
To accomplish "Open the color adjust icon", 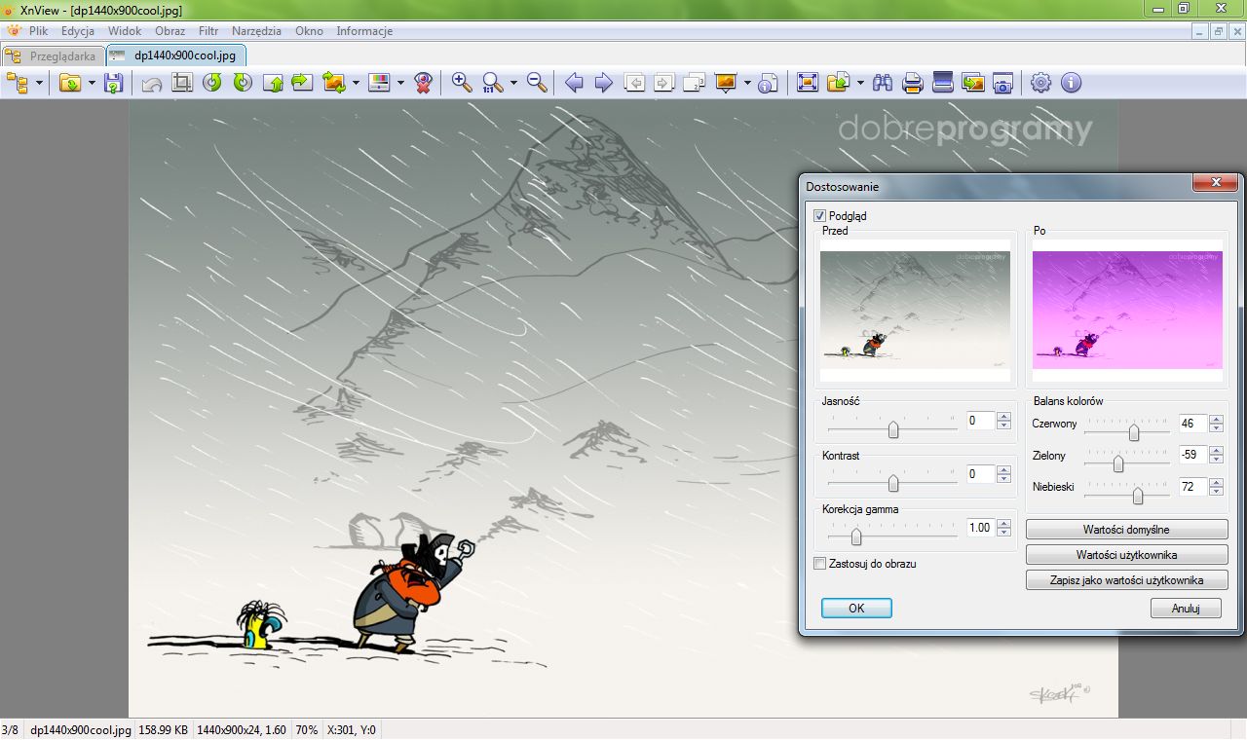I will point(380,83).
